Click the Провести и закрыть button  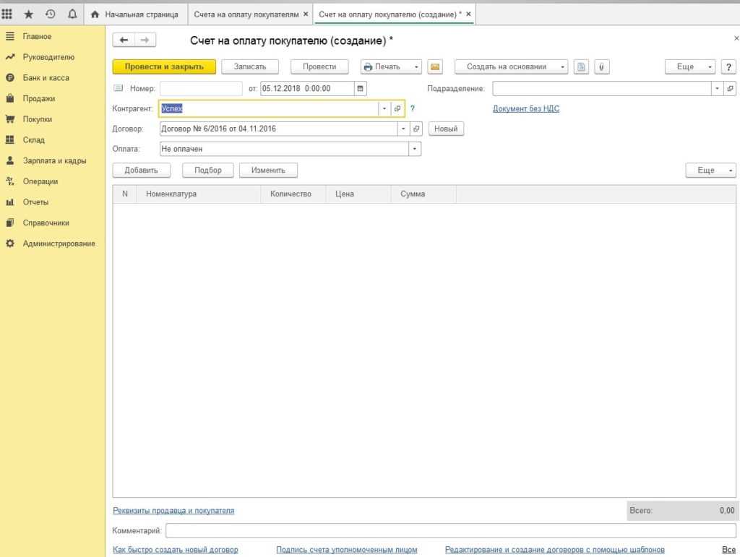(x=164, y=66)
